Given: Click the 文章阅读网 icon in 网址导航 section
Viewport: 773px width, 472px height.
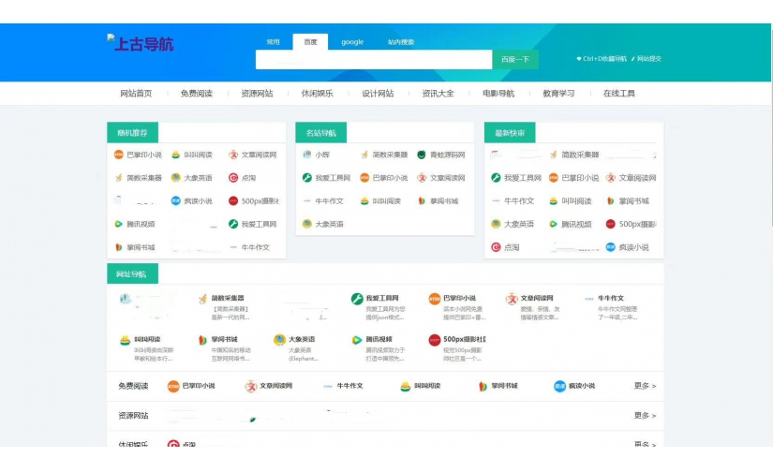Looking at the screenshot, I should [512, 299].
